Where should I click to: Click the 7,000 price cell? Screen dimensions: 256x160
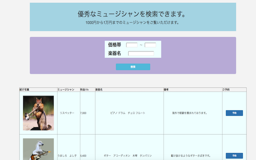coord(84,113)
